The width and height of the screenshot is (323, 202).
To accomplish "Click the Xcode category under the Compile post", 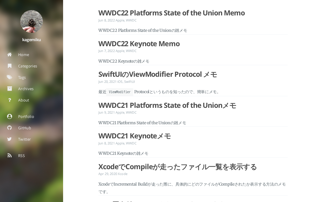I will coord(123,174).
